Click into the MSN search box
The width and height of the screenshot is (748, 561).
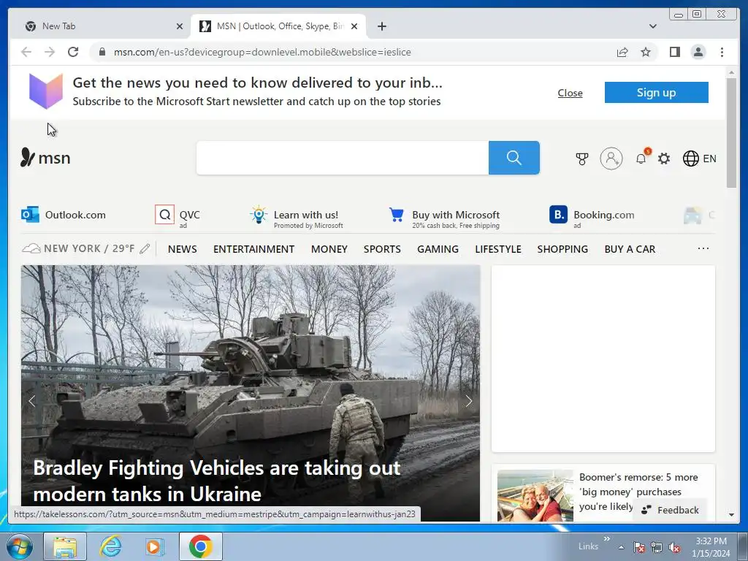342,158
